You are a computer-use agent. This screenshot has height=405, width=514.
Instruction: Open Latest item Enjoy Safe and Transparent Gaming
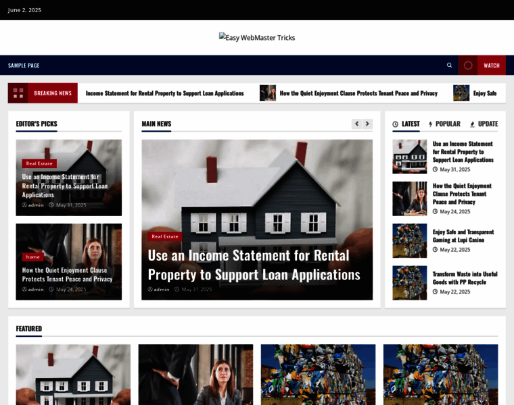pyautogui.click(x=463, y=236)
